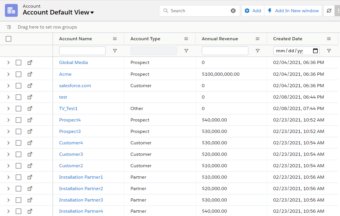Click the refresh icon in the toolbar
340x216 pixels.
[x=329, y=11]
